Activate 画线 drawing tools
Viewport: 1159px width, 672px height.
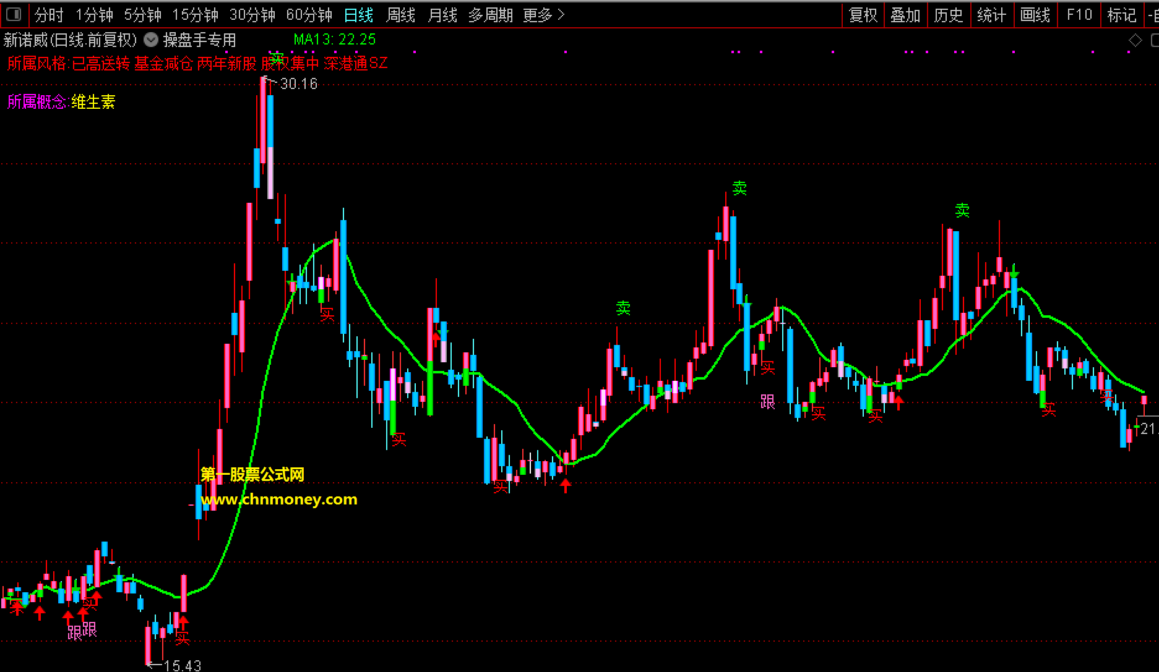[1035, 15]
